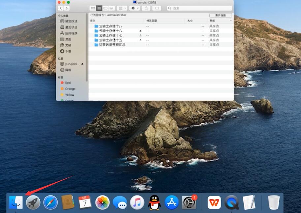The height and width of the screenshot is (213, 301).
Task: Eject the 云骑士存储十七 share
Action: 140,35
